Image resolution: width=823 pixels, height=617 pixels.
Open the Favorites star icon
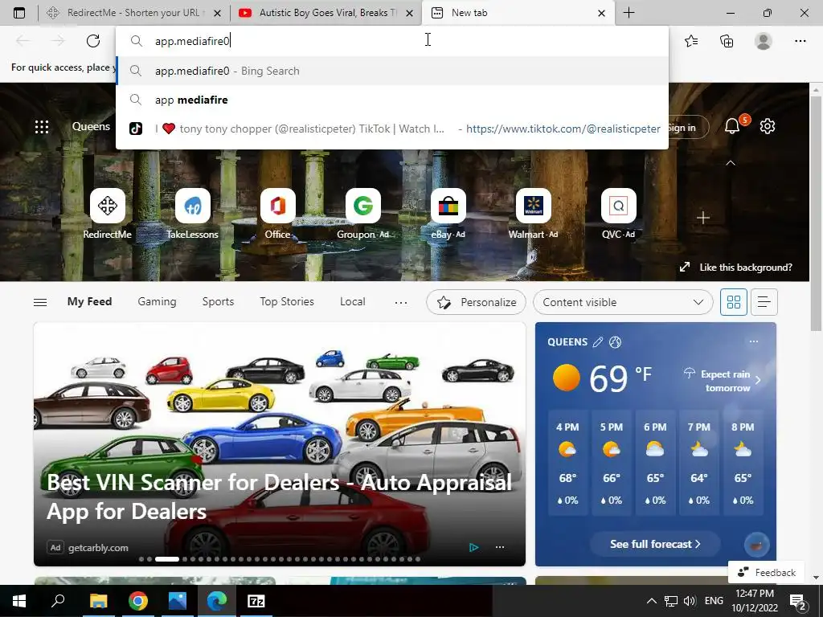point(691,41)
